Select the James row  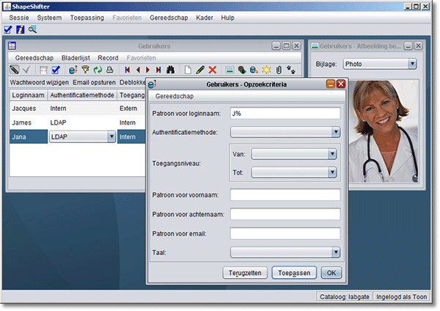(x=78, y=122)
